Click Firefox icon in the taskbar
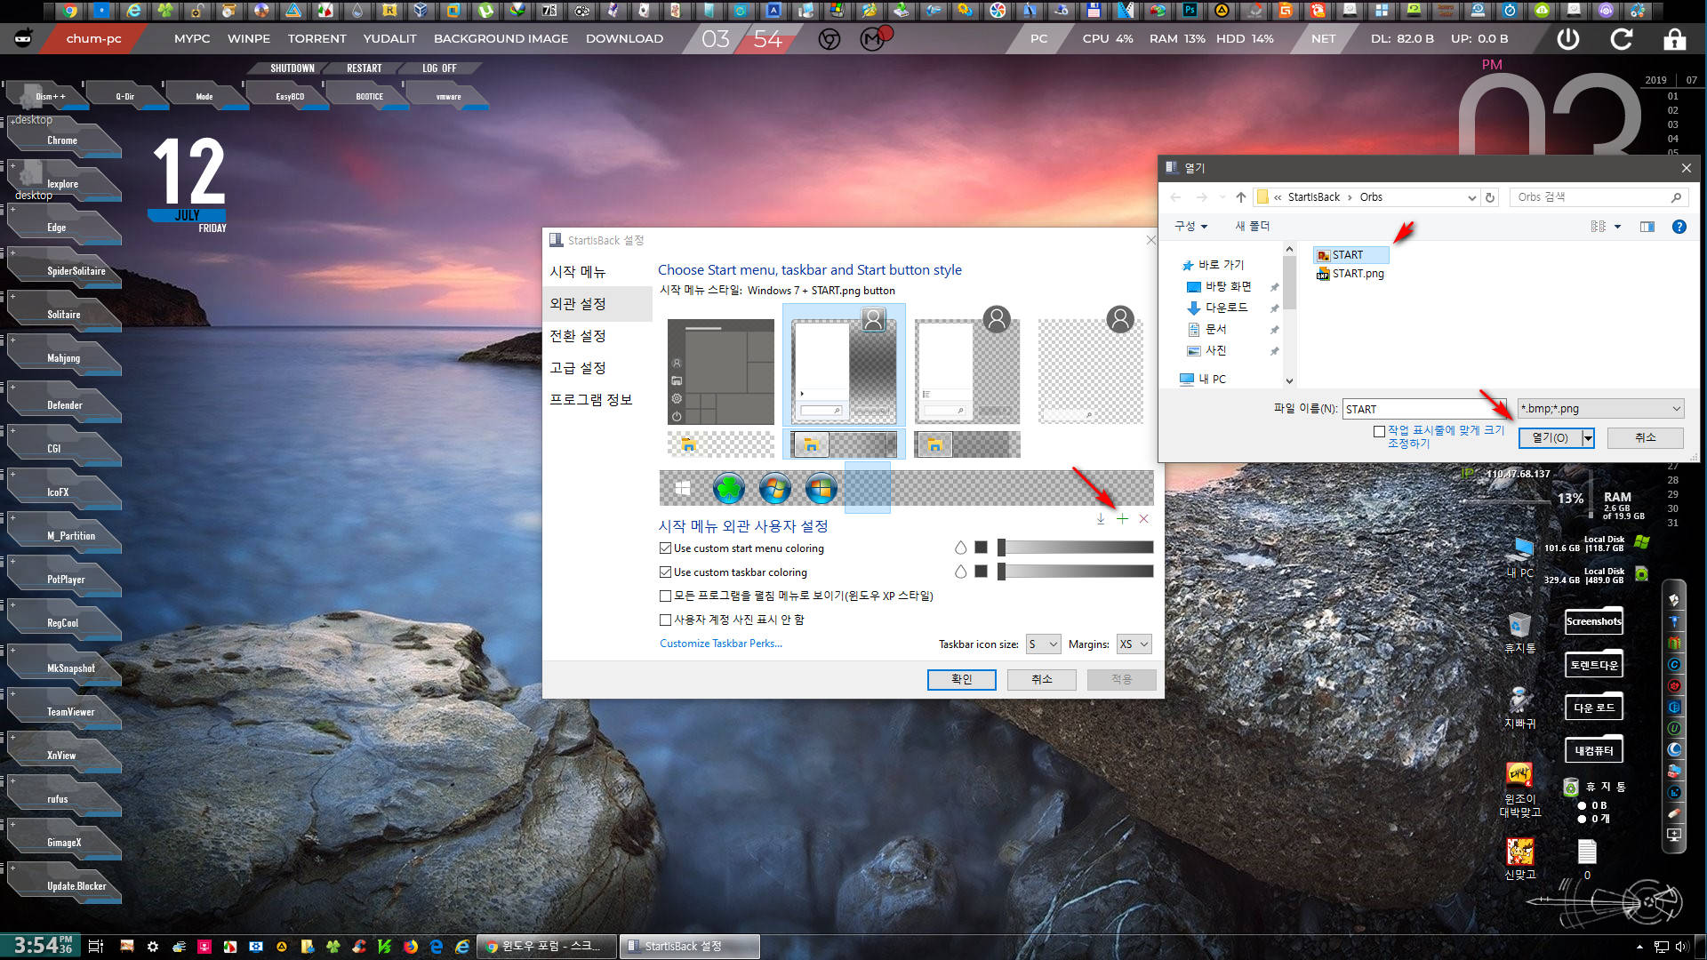The height and width of the screenshot is (960, 1707). point(410,947)
